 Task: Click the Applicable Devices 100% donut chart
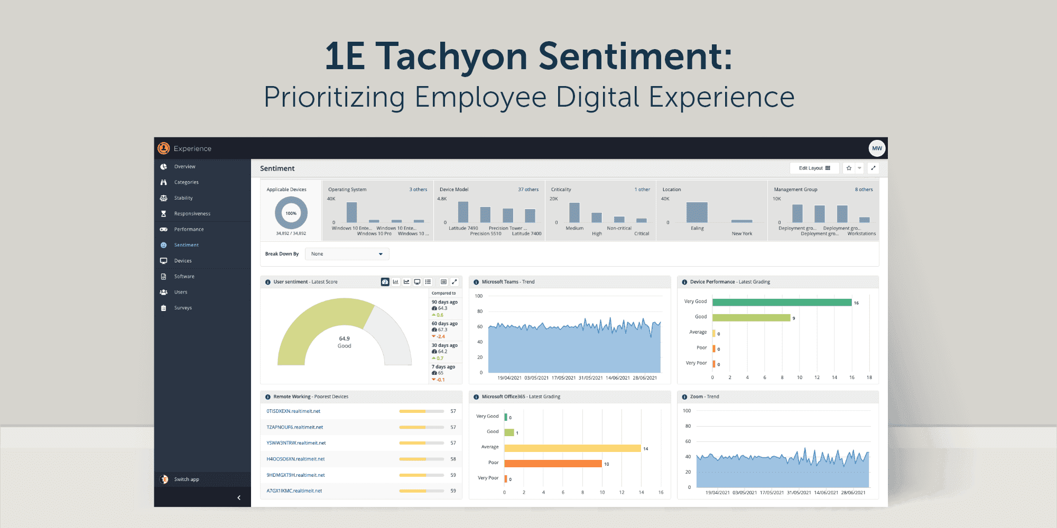coord(291,213)
